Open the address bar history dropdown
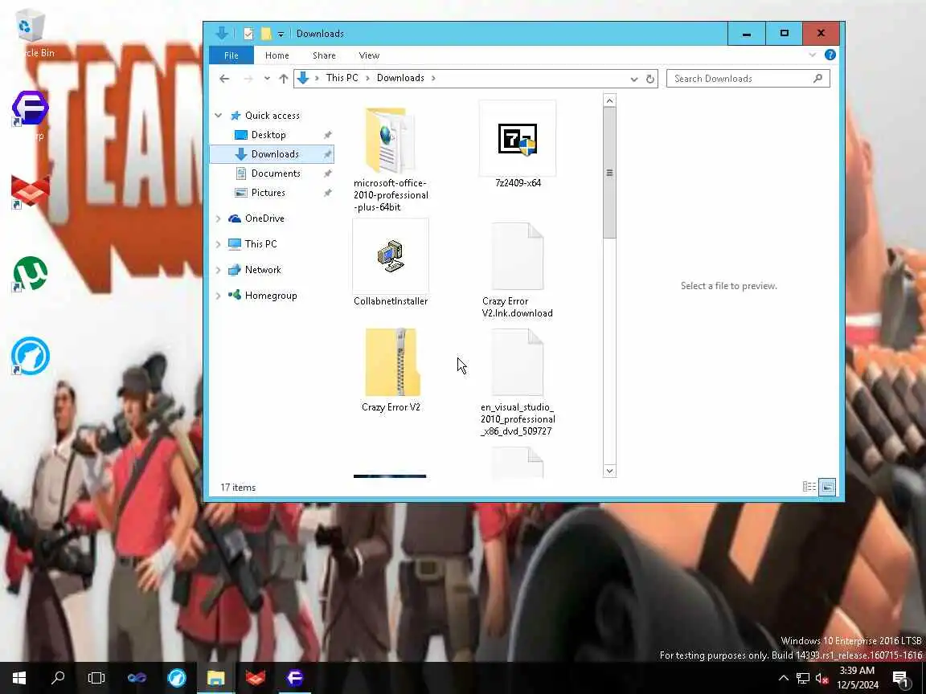Image resolution: width=926 pixels, height=694 pixels. 633,79
